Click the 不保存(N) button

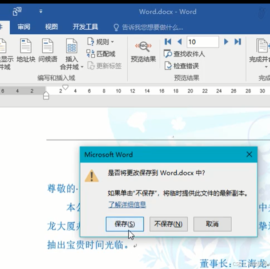[x=169, y=224]
